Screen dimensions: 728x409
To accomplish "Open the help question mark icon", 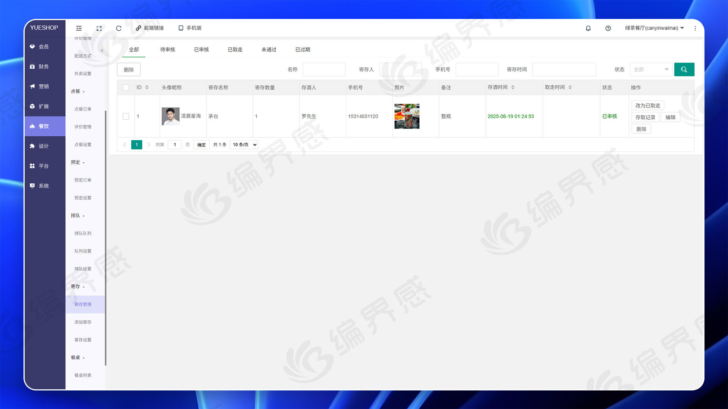I will (608, 28).
